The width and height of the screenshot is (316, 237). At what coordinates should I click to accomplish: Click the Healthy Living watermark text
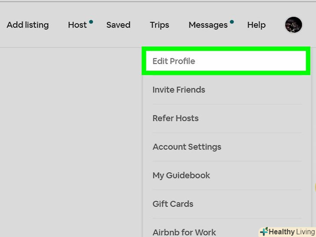tap(291, 232)
